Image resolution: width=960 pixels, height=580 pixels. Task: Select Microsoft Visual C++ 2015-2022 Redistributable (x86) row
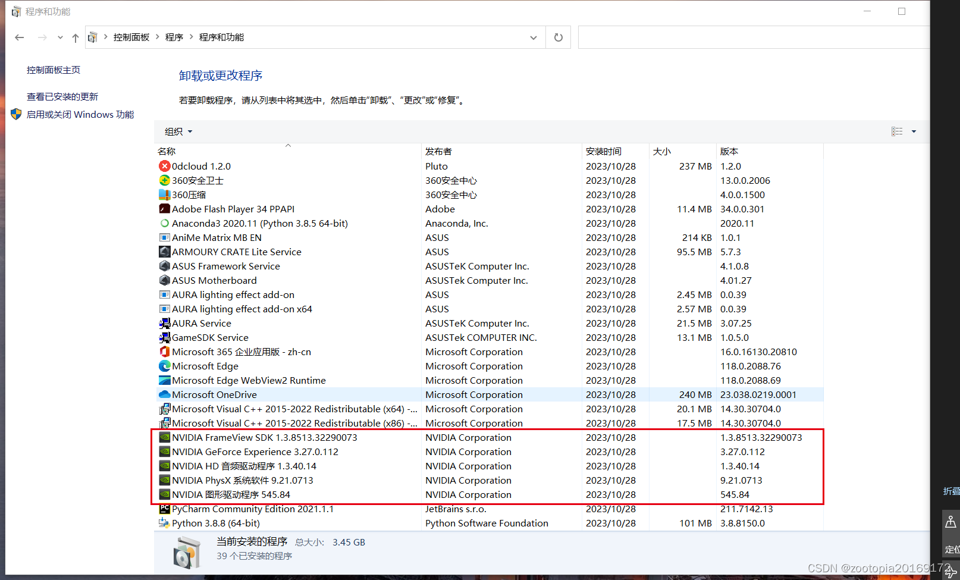[490, 423]
